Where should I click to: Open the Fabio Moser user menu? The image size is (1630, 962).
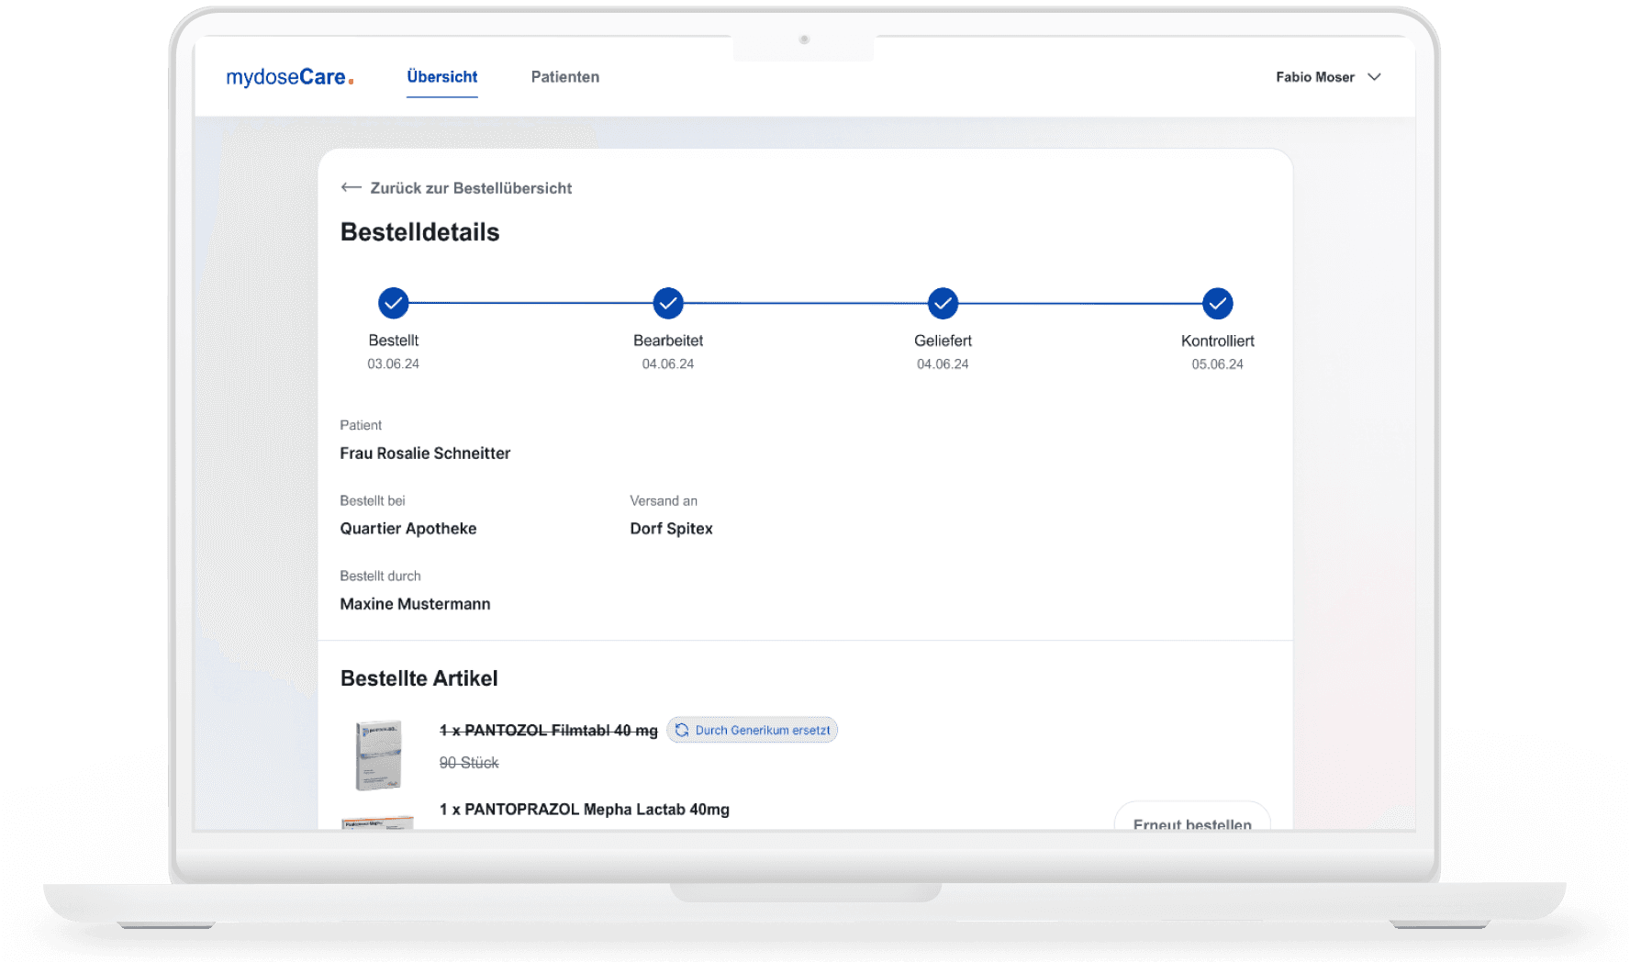pos(1328,77)
